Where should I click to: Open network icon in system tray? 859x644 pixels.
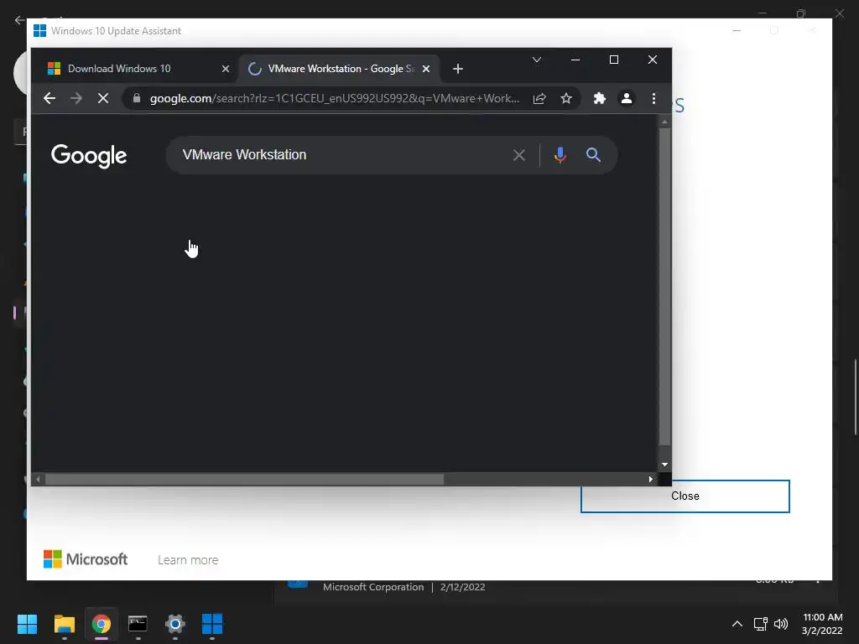click(x=760, y=624)
